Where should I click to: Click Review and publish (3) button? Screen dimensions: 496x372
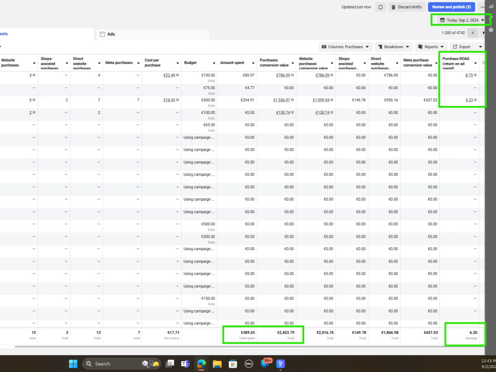click(x=451, y=7)
